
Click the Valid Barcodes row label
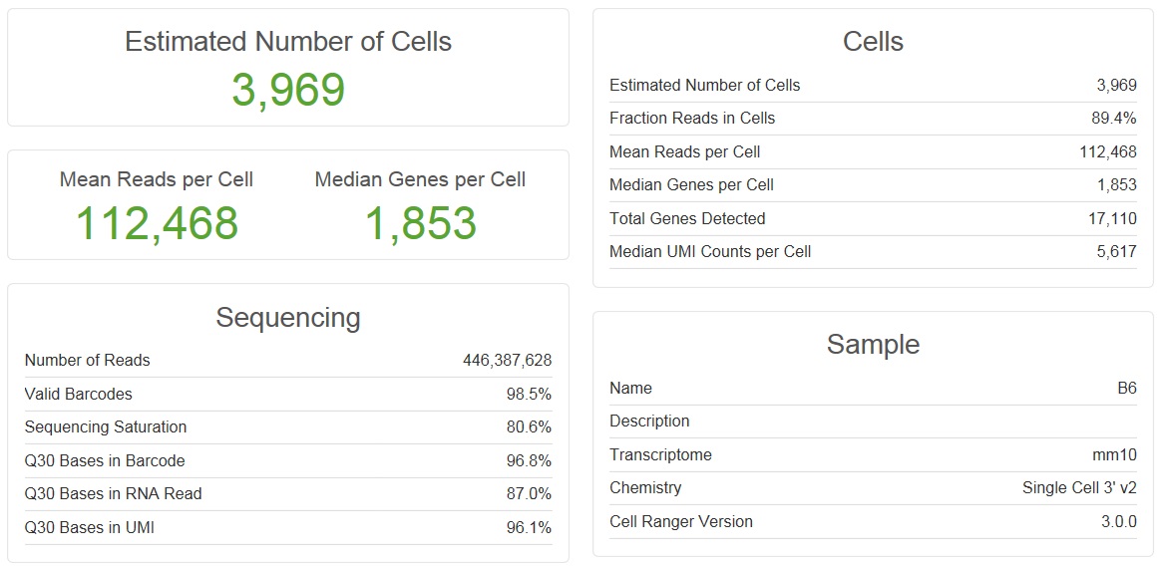click(78, 394)
